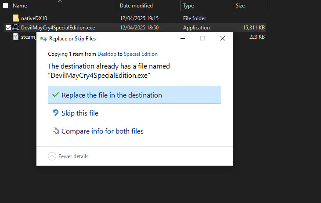Collapse dialog using Fewer details chevron
The height and width of the screenshot is (203, 321).
[x=52, y=156]
